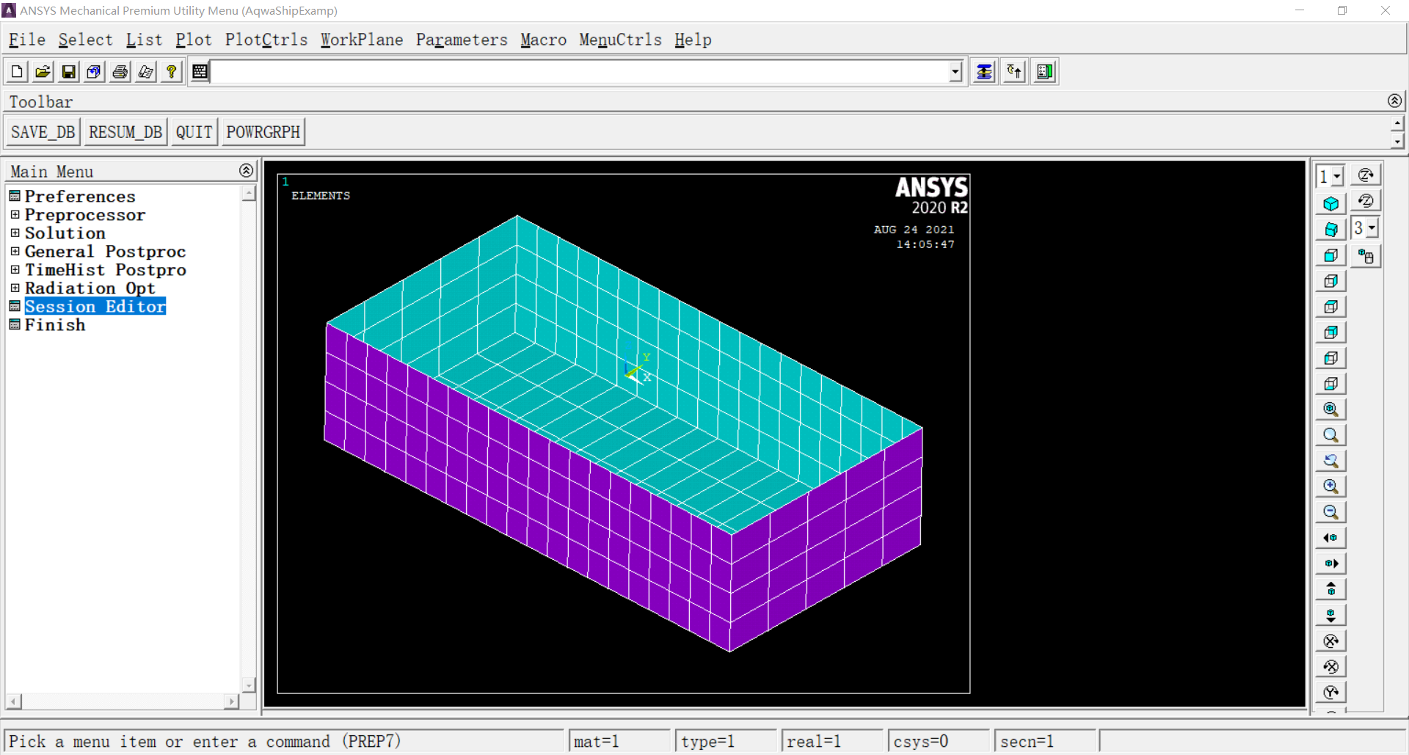The image size is (1409, 755).
Task: Open the Parameters menu
Action: point(462,40)
